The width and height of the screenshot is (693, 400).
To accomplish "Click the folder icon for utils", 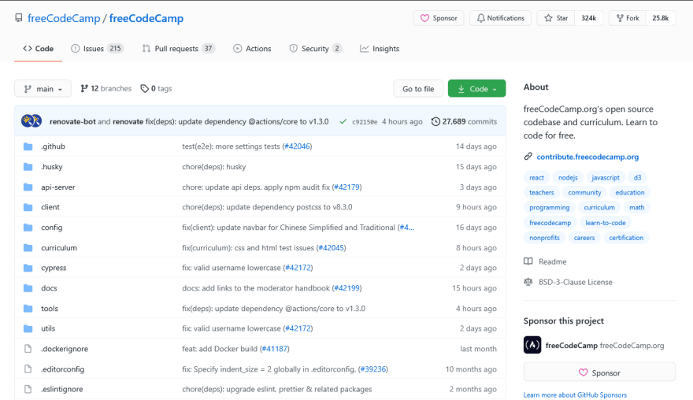I will [28, 328].
